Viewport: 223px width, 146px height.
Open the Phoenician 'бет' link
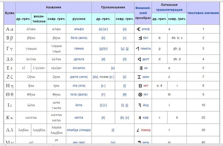146,38
